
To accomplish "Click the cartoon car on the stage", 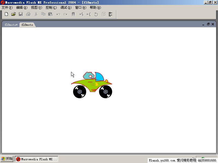I will coord(92,85).
